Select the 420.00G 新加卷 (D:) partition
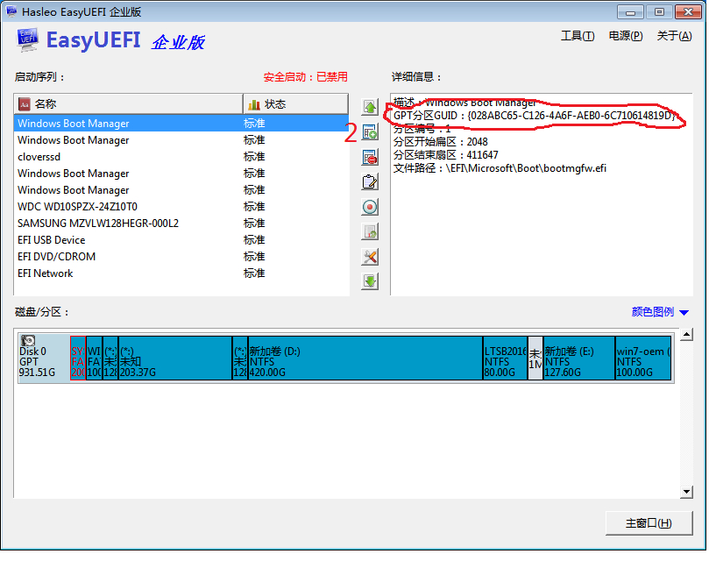Screen dimensions: 716x568 (x=365, y=358)
